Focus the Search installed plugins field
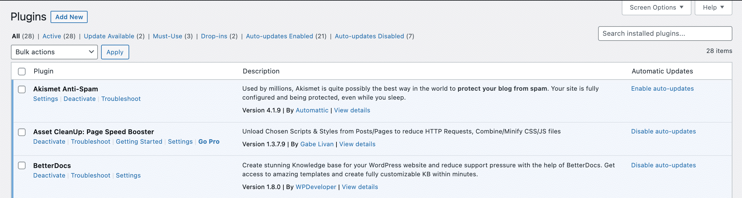 [x=665, y=34]
